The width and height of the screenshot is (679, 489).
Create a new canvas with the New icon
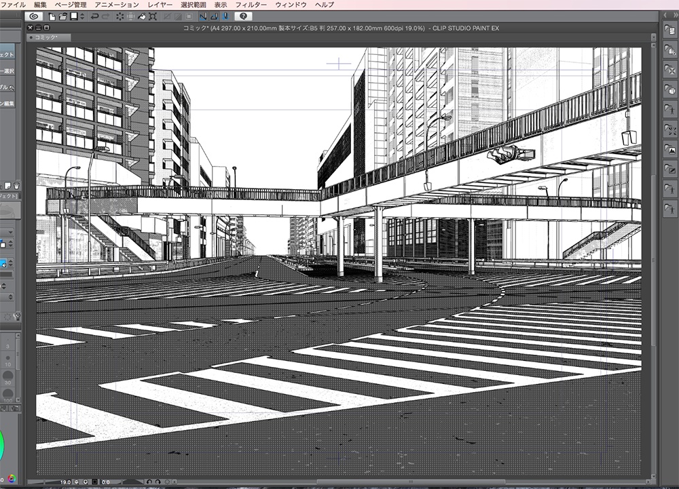(x=51, y=16)
